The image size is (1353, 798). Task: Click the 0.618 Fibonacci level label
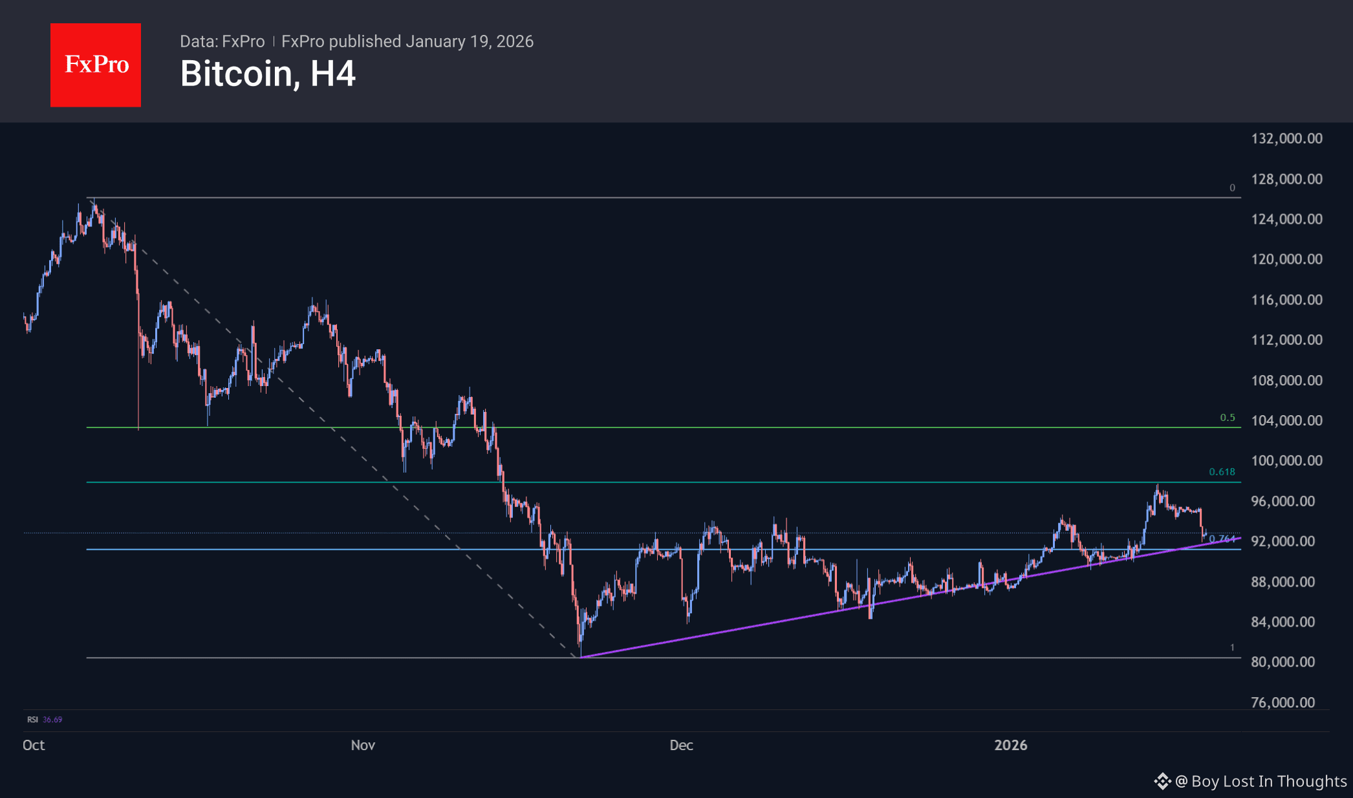[1222, 472]
